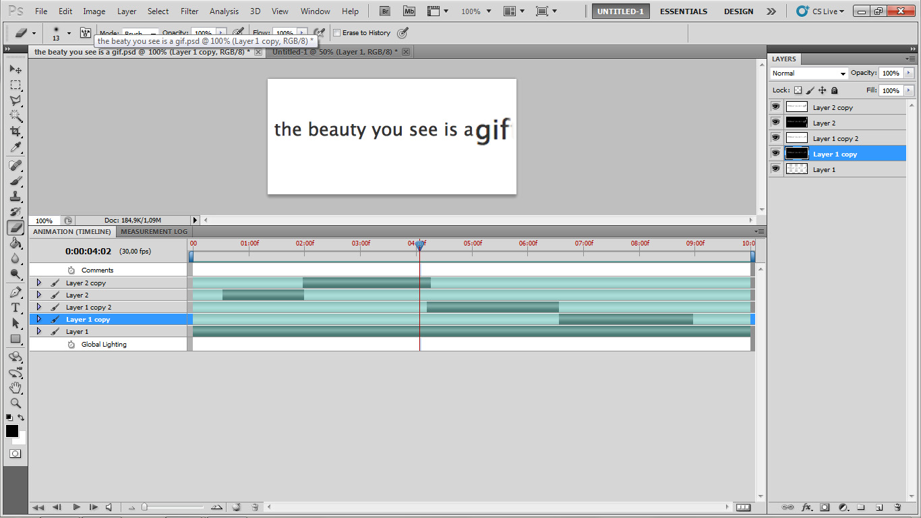This screenshot has height=518, width=921.
Task: Choose the Pen tool
Action: pos(16,292)
